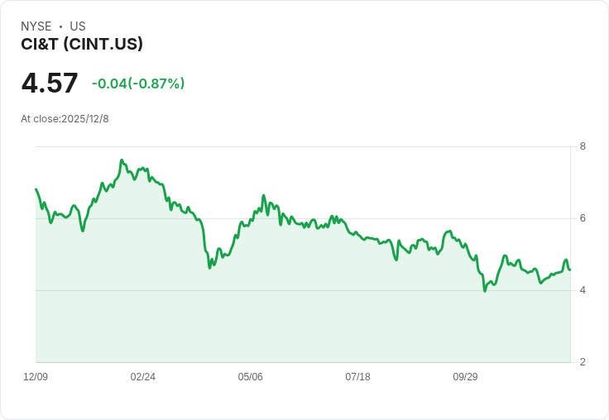Click the CI&T (CINT.US) stock title
The image size is (609, 420).
82,44
